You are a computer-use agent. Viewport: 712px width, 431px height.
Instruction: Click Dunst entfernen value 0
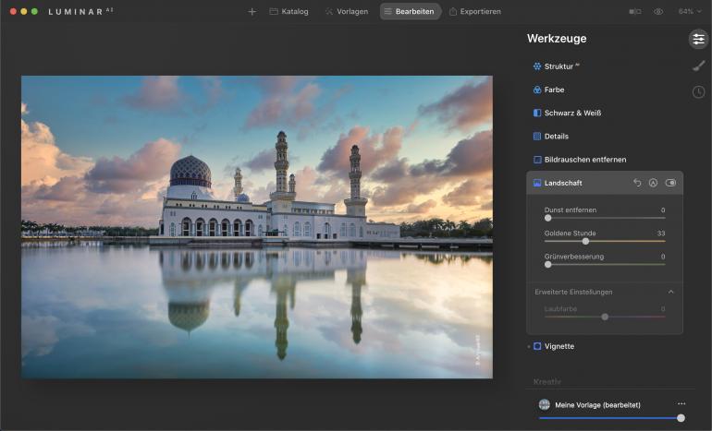point(663,210)
